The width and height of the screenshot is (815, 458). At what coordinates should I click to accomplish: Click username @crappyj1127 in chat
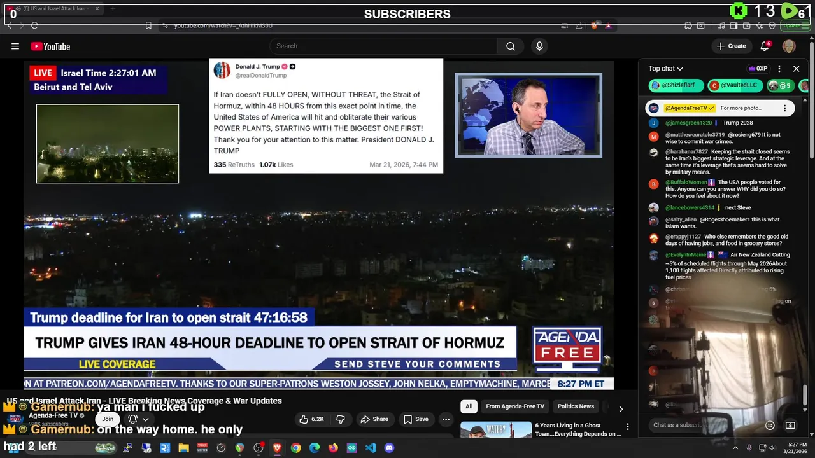point(683,236)
